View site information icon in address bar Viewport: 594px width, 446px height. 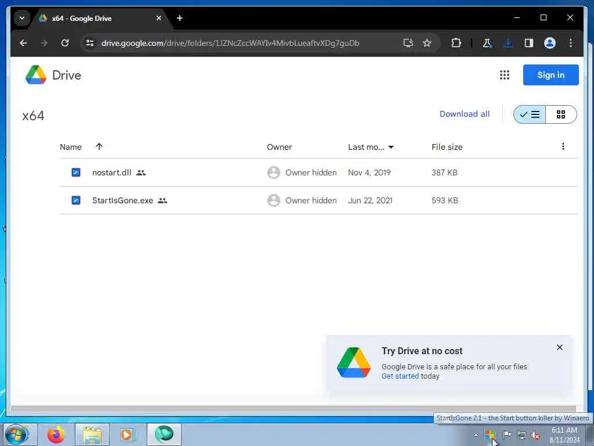click(90, 43)
